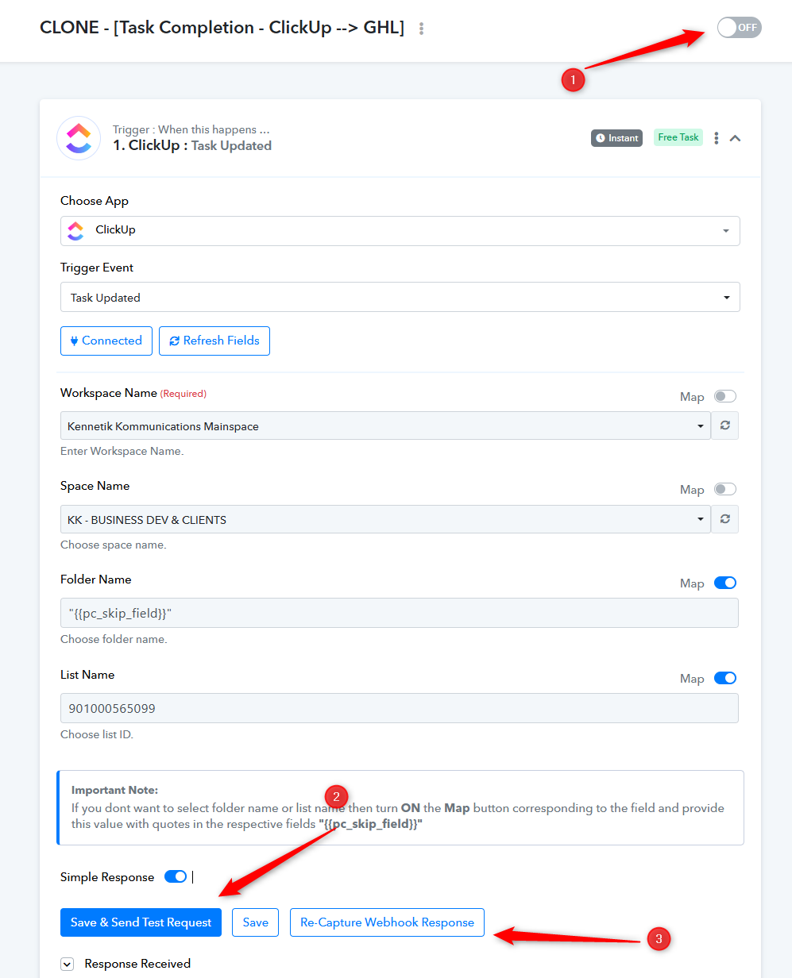Open the Trigger Event dropdown
This screenshot has width=792, height=978.
point(400,298)
